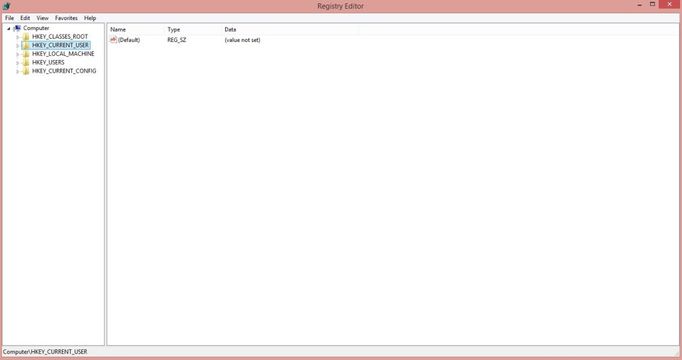Open the View menu

coord(43,18)
